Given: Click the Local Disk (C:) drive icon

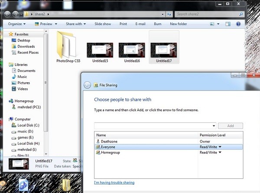Looking at the screenshot, I should (x=14, y=125).
